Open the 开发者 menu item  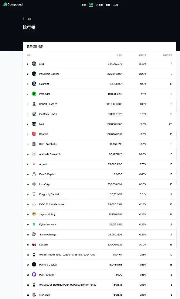(100, 5)
